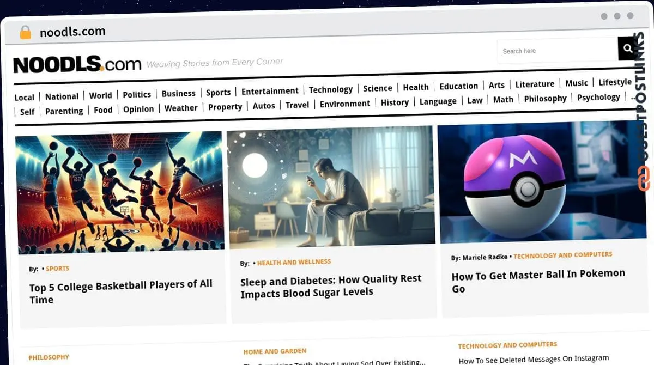Click the noodls.com URL in address bar
Viewport: 654px width, 365px height.
coord(72,32)
